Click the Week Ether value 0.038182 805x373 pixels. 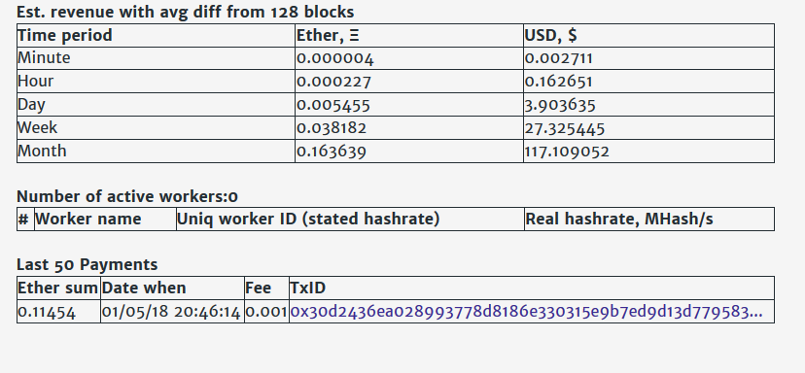click(332, 128)
